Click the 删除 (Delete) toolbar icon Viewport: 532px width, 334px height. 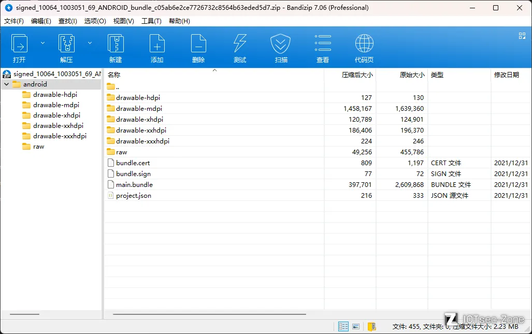coord(198,43)
